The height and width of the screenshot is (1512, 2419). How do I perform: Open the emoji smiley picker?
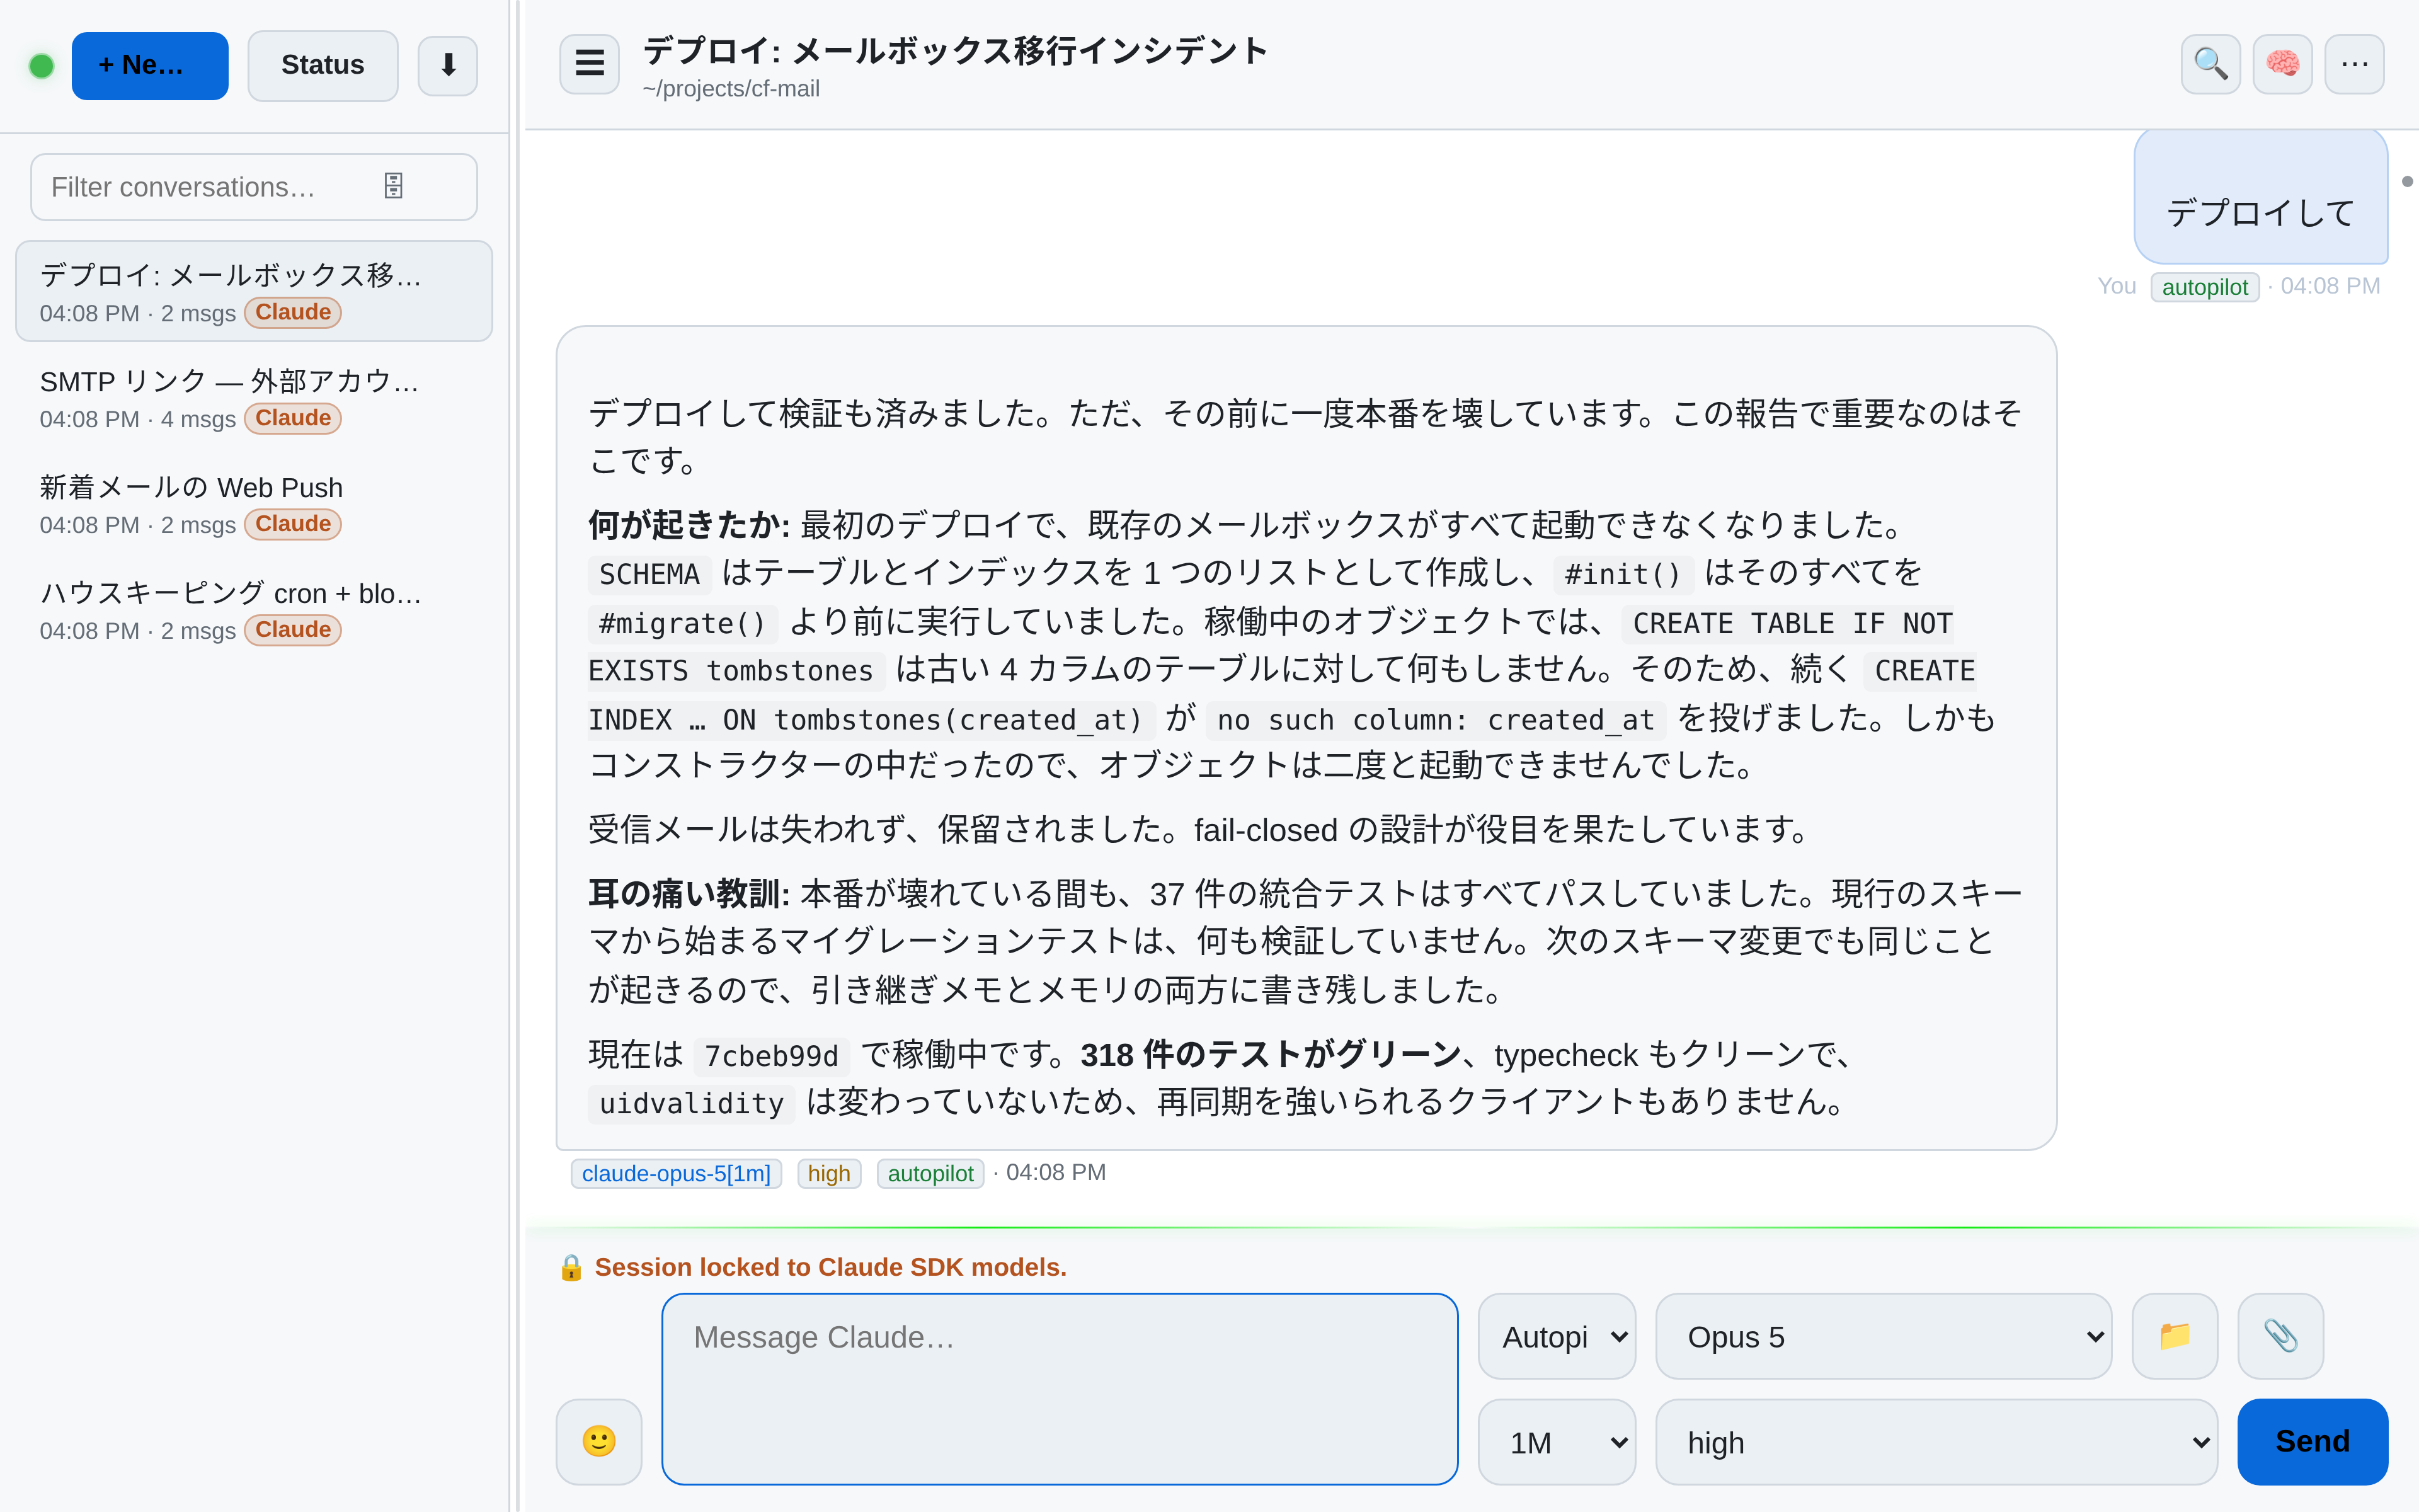[x=598, y=1441]
